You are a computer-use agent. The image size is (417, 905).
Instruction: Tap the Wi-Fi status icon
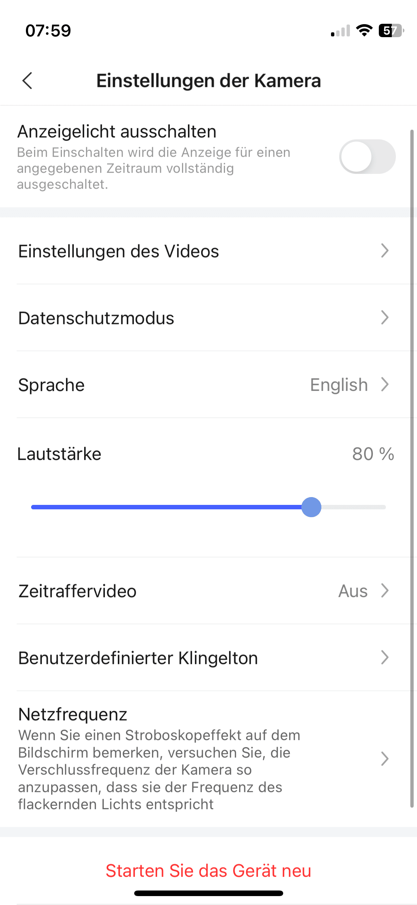[x=364, y=30]
